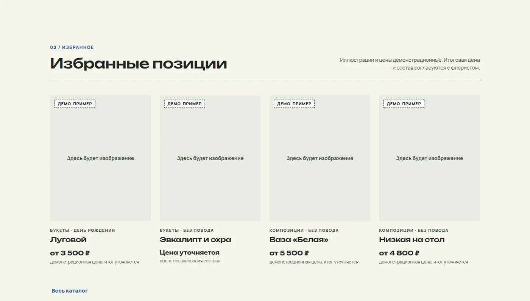The width and height of the screenshot is (530, 301).
Task: Open the "Луговой" product title
Action: coord(68,240)
